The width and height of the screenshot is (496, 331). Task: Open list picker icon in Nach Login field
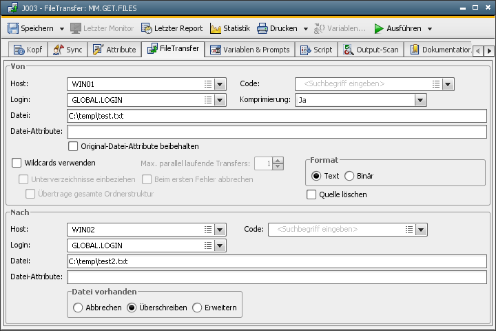208,245
